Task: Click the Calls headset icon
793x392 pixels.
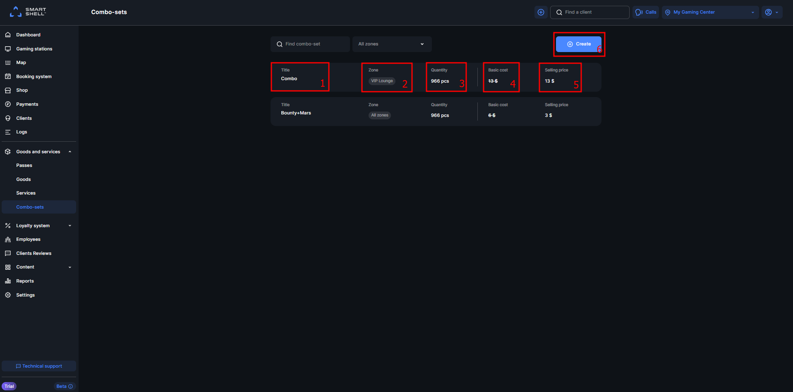Action: pyautogui.click(x=639, y=12)
